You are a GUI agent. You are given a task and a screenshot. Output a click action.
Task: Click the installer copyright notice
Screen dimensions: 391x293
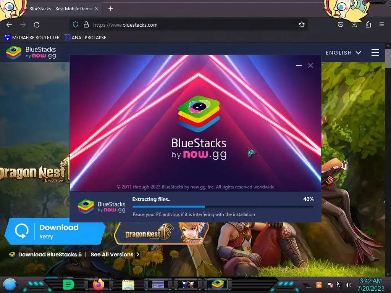click(195, 187)
